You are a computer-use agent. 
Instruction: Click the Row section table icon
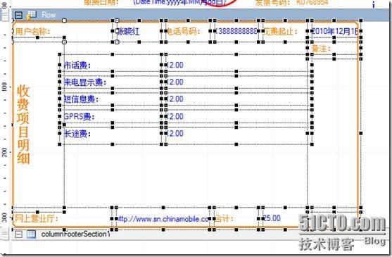[x=32, y=15]
